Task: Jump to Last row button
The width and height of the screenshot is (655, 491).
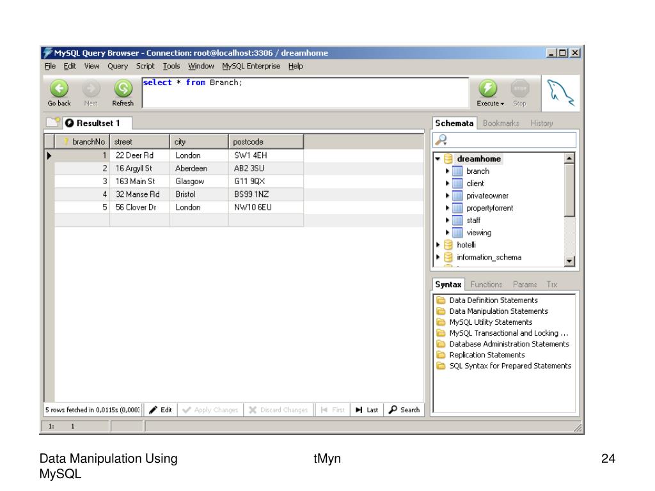Action: pyautogui.click(x=367, y=410)
